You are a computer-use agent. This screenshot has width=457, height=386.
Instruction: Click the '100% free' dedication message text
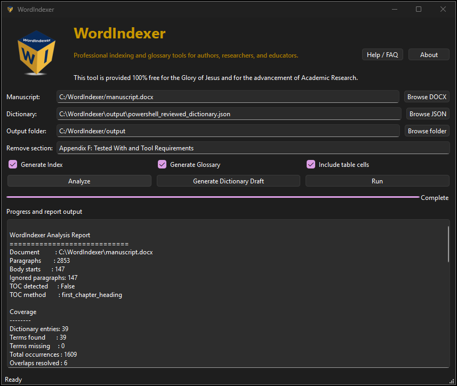215,78
